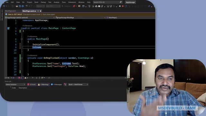Open the MainPage() member dropdown
Screen dimensions: 206x116
click(130, 17)
